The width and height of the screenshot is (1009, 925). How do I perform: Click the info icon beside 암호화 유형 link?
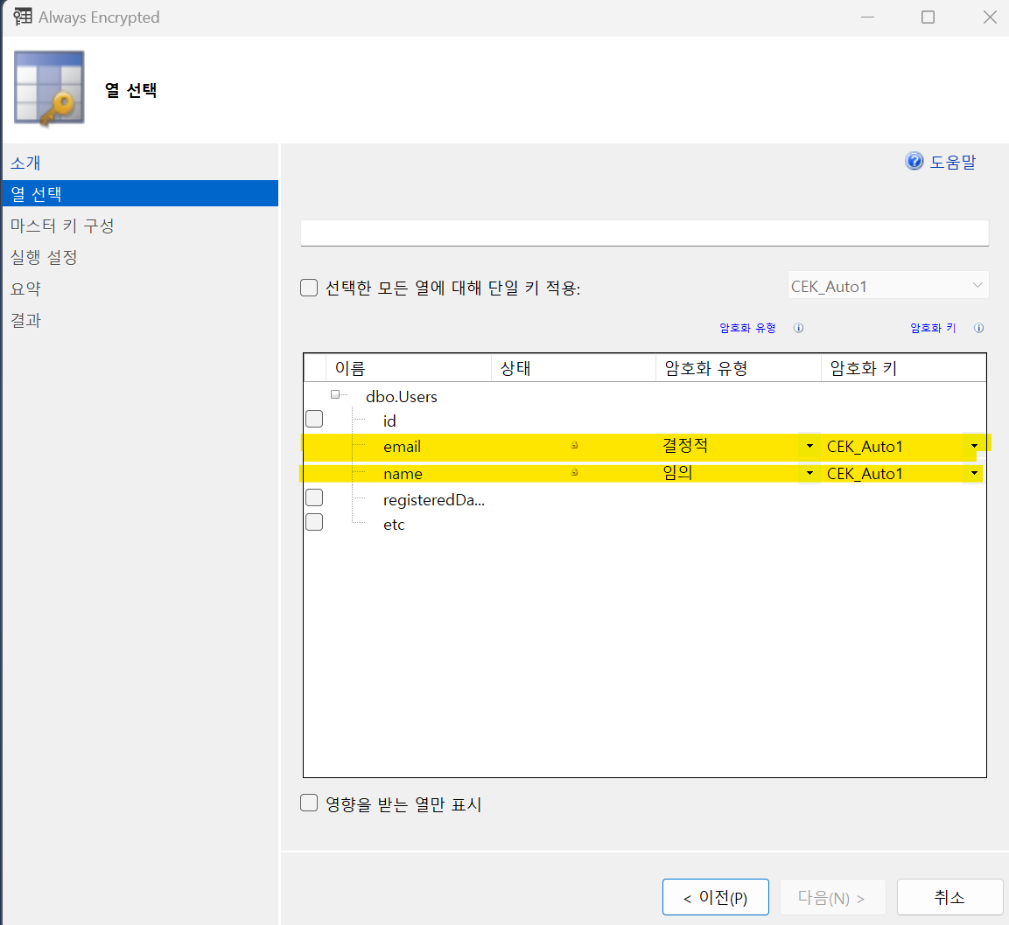click(x=798, y=329)
